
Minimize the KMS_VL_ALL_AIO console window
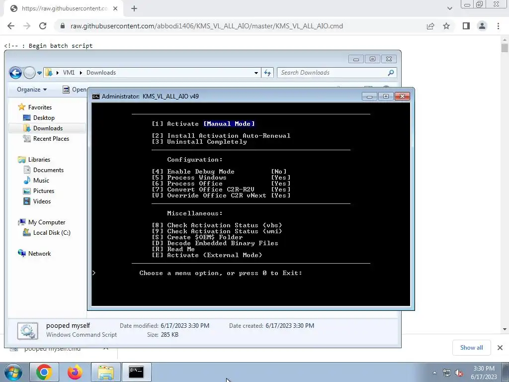(369, 96)
